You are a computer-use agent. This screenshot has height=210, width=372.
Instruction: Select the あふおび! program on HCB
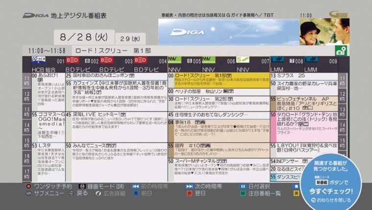(48, 92)
